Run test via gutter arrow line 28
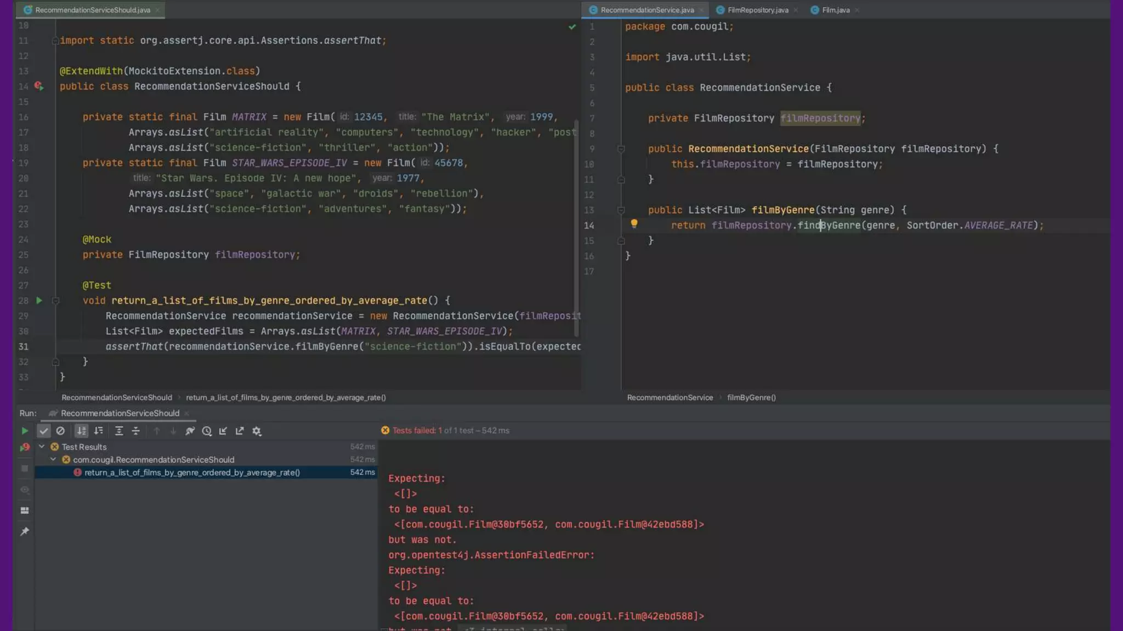 coord(39,300)
